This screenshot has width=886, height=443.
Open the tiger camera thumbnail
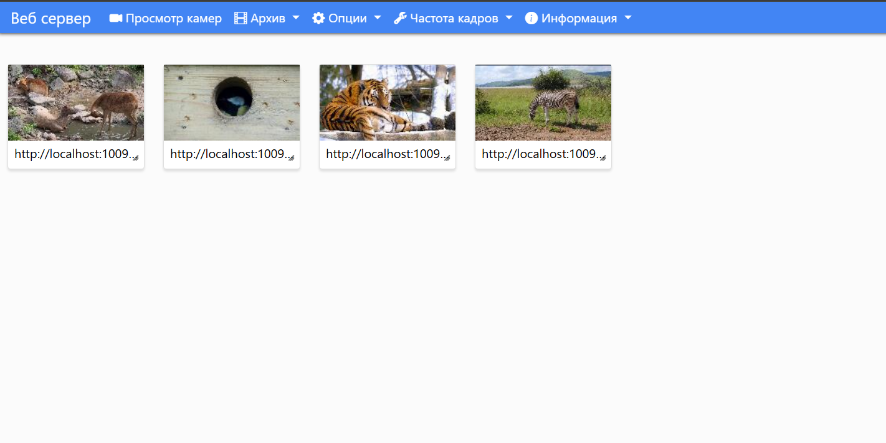click(x=388, y=103)
